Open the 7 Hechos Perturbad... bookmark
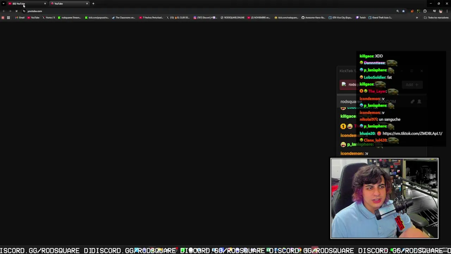The image size is (451, 254). [x=151, y=18]
